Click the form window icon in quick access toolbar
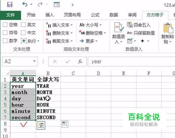This screenshot has height=138, width=175. click(x=57, y=5)
